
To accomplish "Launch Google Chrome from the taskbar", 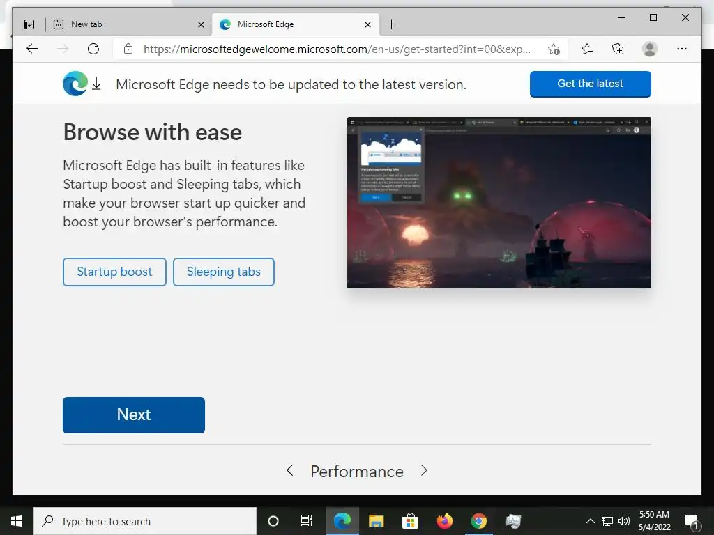I will (x=478, y=521).
